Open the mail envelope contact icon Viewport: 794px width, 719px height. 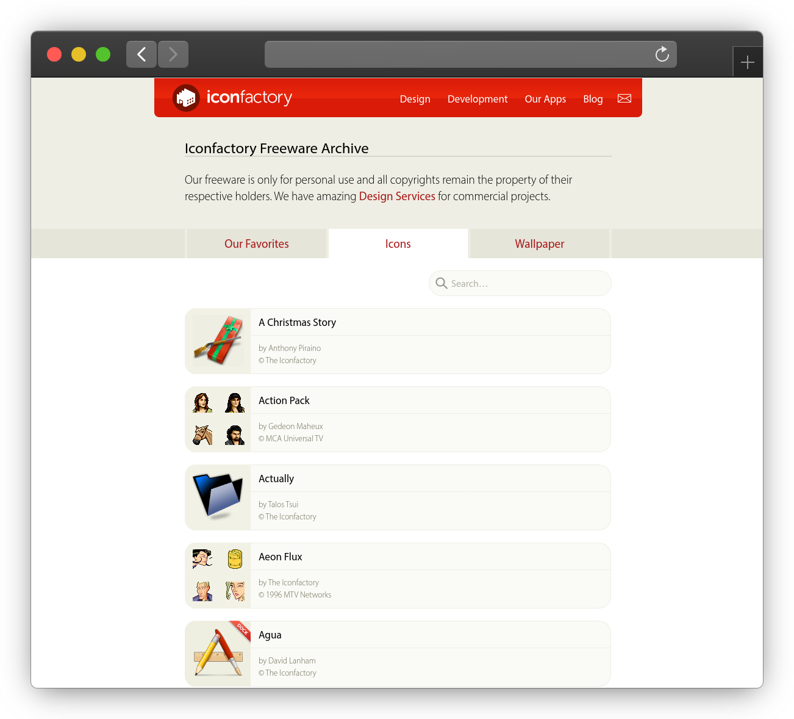point(624,98)
